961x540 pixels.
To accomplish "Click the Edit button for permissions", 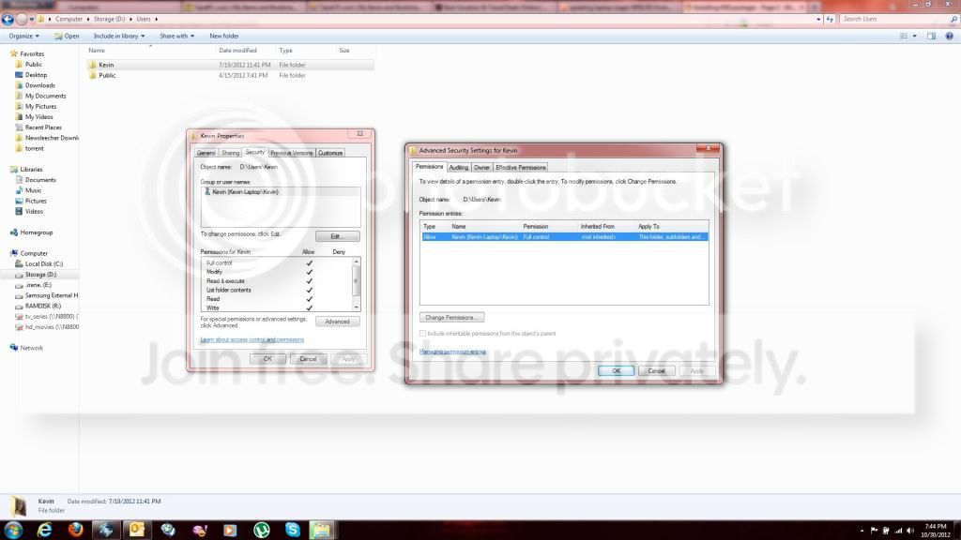I will (337, 236).
